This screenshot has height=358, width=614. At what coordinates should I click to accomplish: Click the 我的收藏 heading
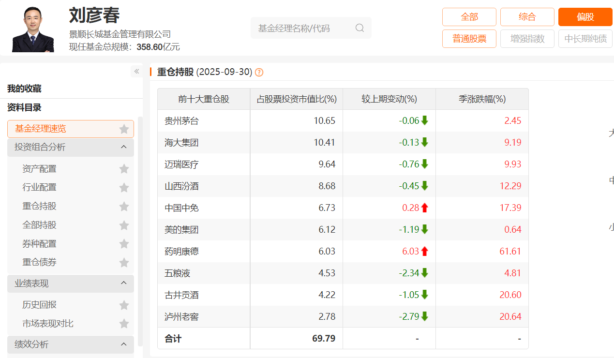coord(24,89)
